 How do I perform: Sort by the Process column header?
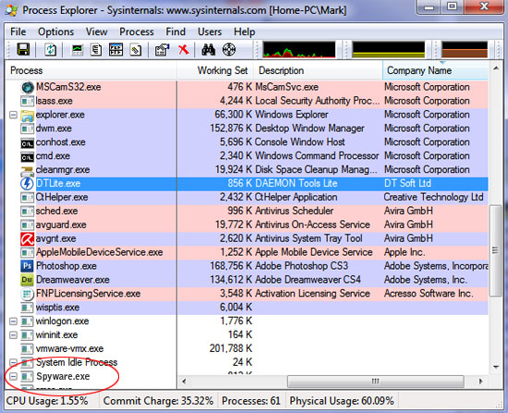click(91, 70)
